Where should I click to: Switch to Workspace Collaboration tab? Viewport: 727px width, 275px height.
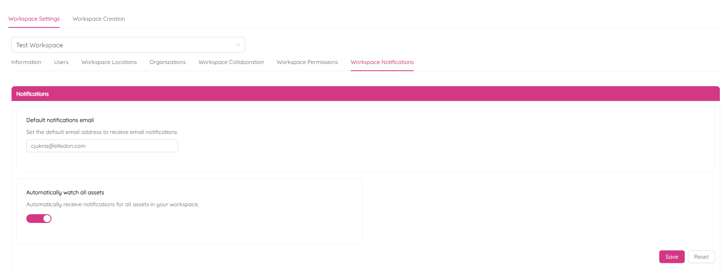coord(231,62)
